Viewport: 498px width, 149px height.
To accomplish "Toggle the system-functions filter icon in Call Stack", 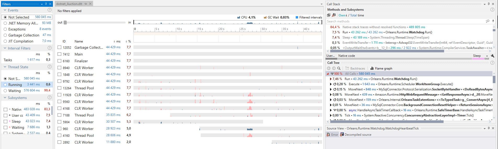I will (334, 15).
